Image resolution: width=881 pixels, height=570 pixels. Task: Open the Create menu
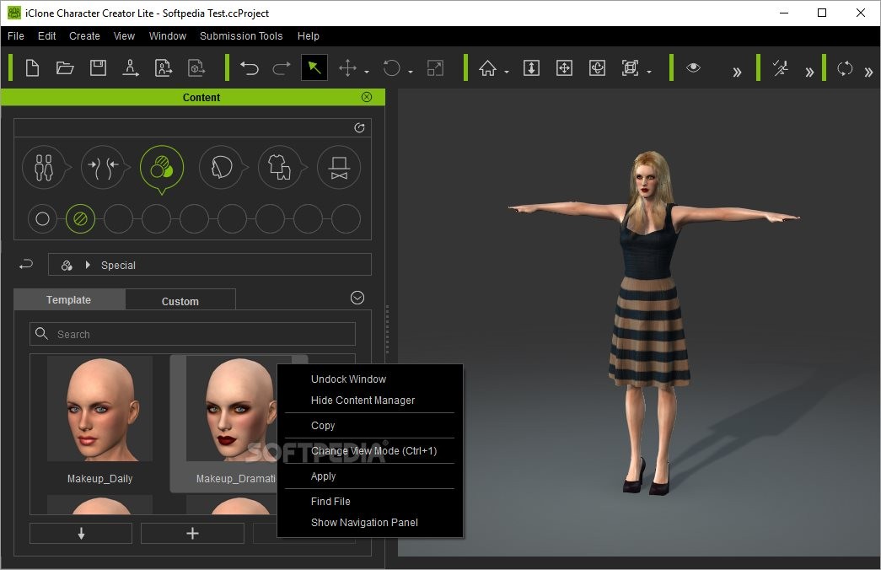coord(84,36)
